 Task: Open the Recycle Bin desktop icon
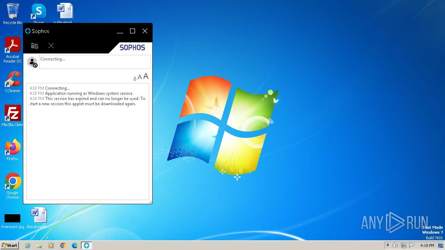click(13, 14)
